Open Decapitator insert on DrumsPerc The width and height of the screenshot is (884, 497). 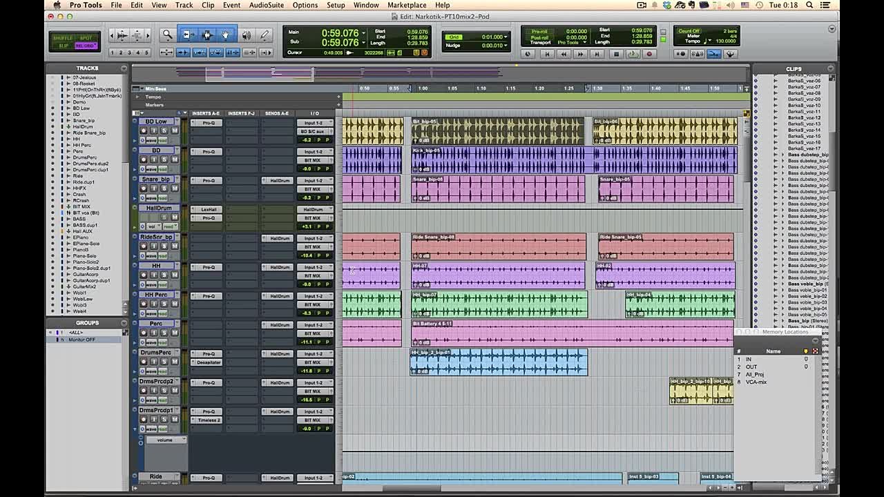(209, 362)
